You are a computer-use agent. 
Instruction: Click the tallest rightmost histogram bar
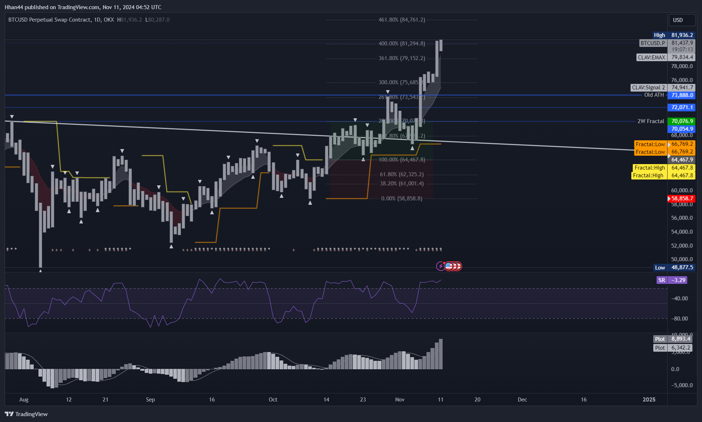point(441,354)
